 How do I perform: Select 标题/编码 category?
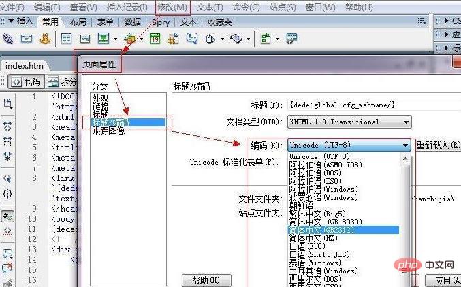[x=128, y=122]
